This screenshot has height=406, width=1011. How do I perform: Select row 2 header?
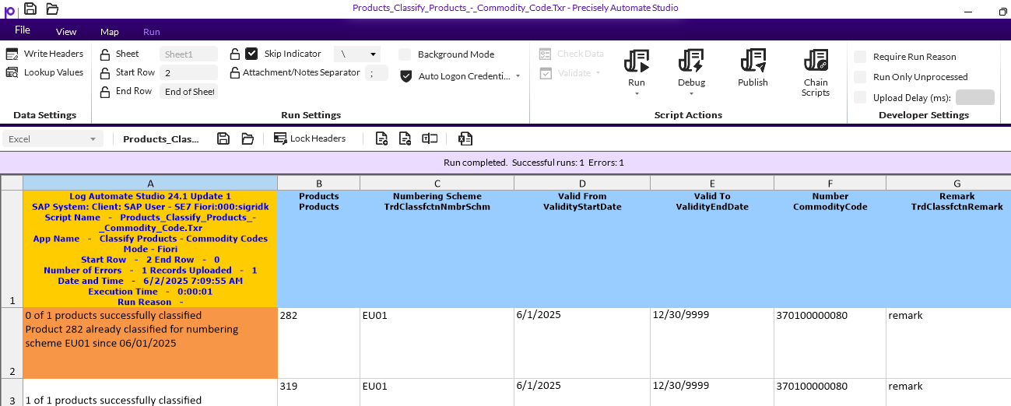tap(12, 343)
